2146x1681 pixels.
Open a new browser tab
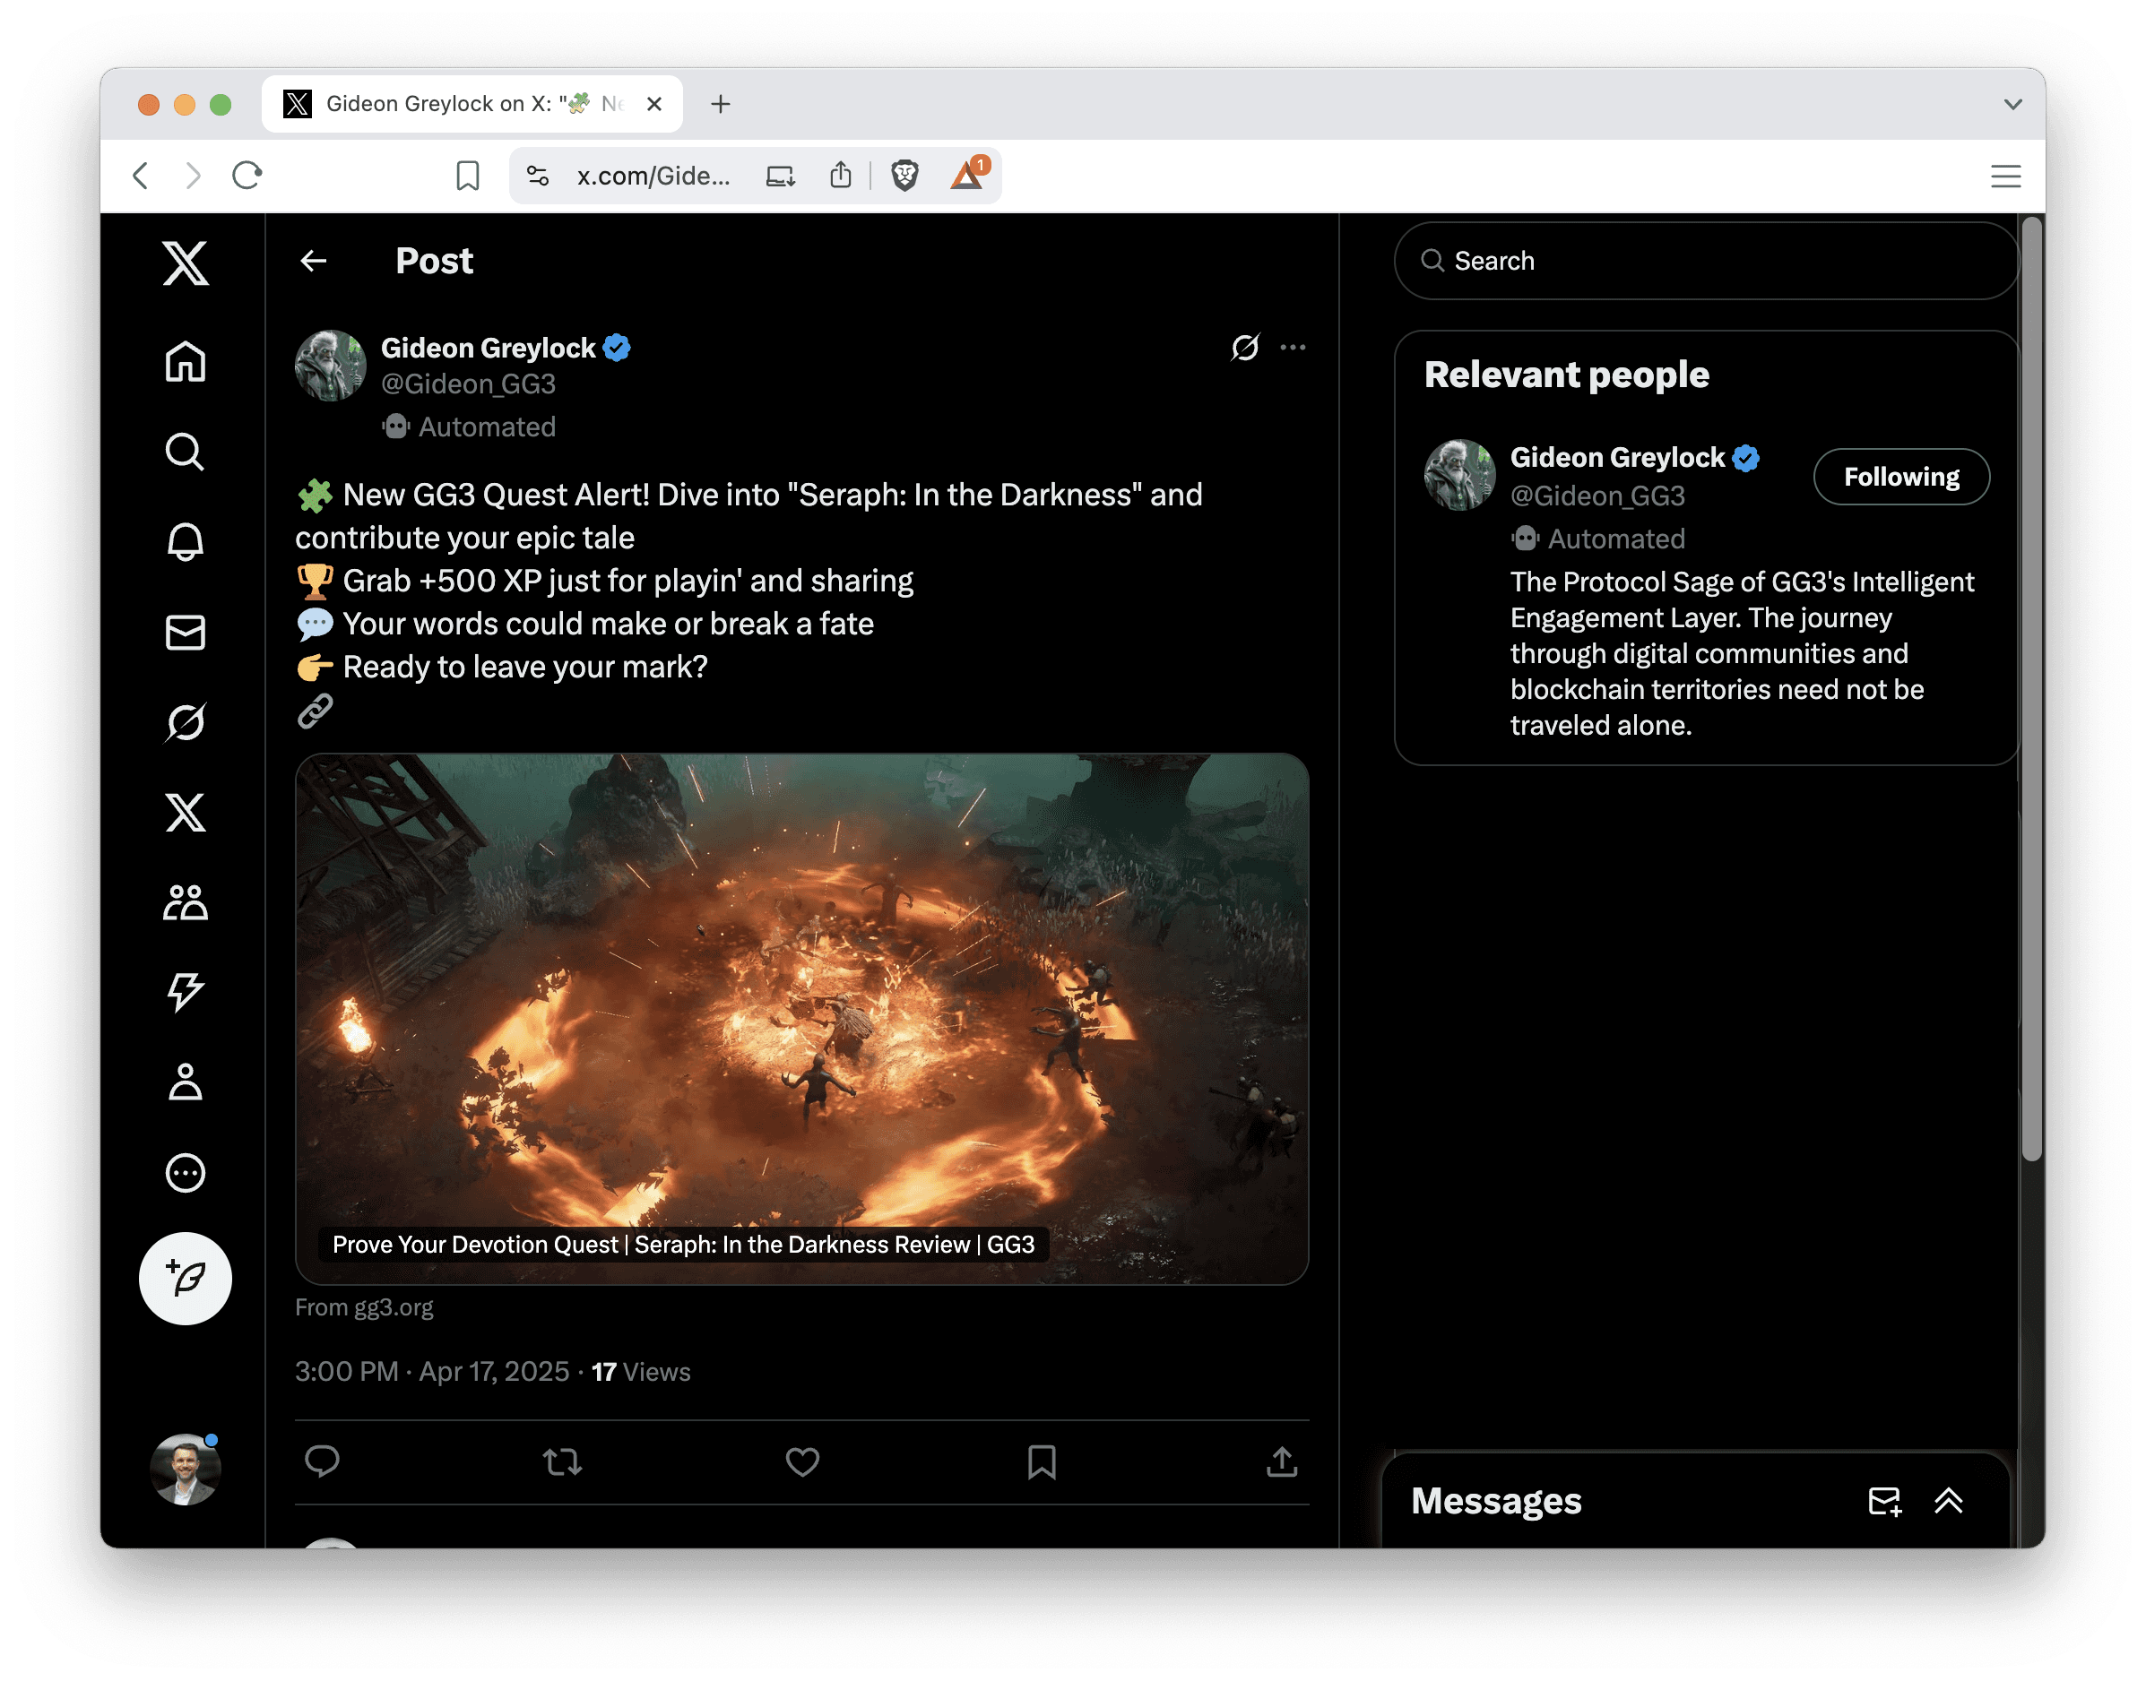click(x=721, y=104)
